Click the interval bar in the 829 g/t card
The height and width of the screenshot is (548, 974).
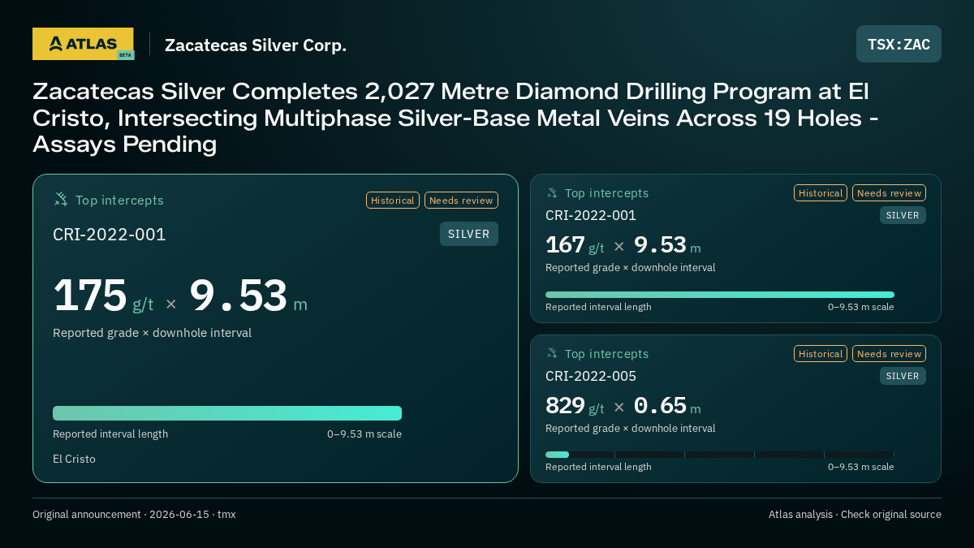(x=720, y=455)
